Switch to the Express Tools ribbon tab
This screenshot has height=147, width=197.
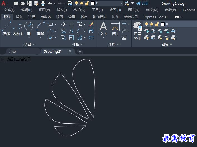click(155, 17)
